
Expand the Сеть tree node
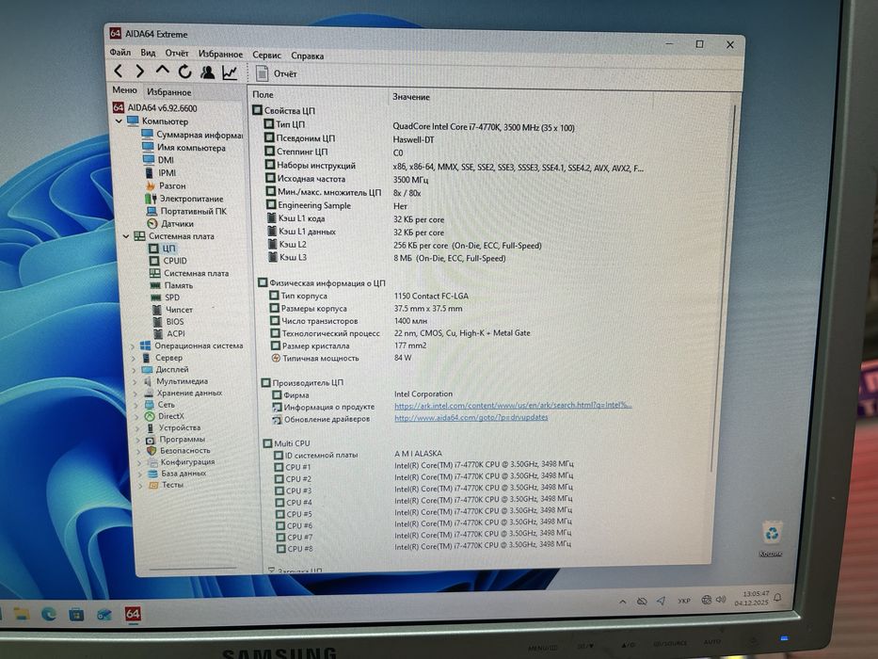click(x=136, y=405)
